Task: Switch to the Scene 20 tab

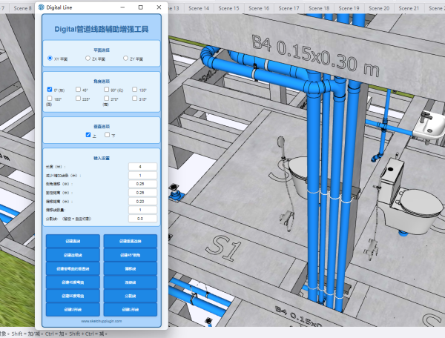Action: (378, 7)
